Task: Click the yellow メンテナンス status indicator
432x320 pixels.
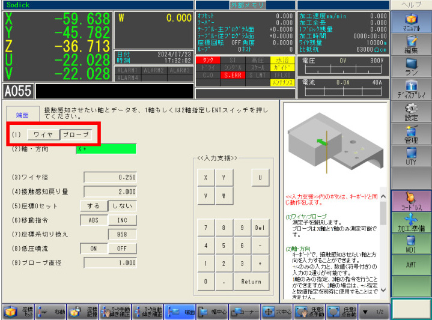Action: (282, 82)
